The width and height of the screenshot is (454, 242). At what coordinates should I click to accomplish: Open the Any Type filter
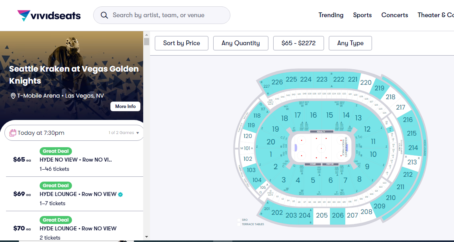(350, 43)
